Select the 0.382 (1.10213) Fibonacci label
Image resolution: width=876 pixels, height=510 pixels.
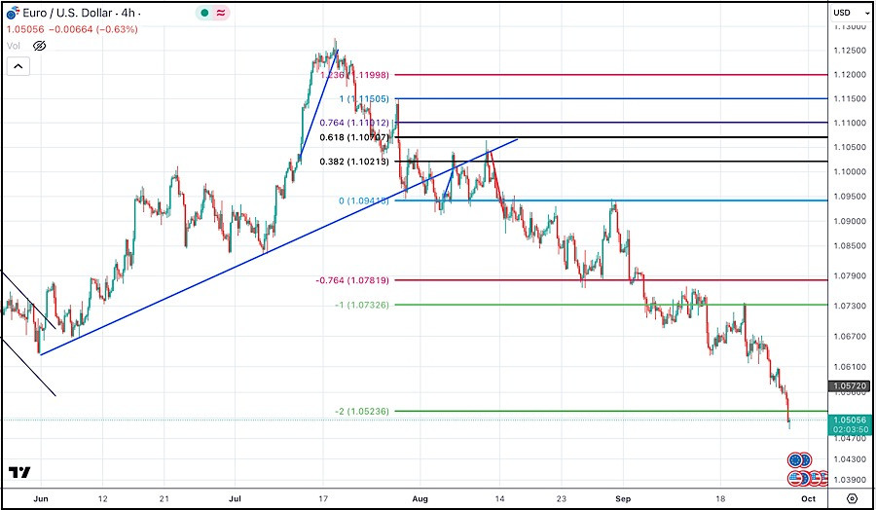tap(354, 162)
